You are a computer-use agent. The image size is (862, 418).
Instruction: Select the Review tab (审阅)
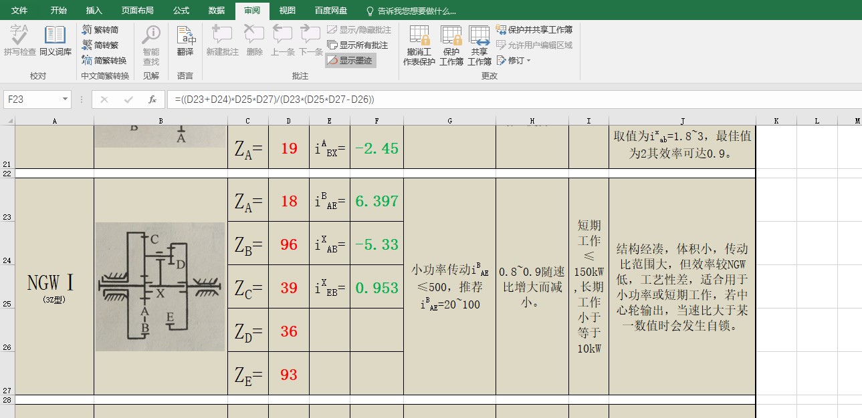click(252, 11)
